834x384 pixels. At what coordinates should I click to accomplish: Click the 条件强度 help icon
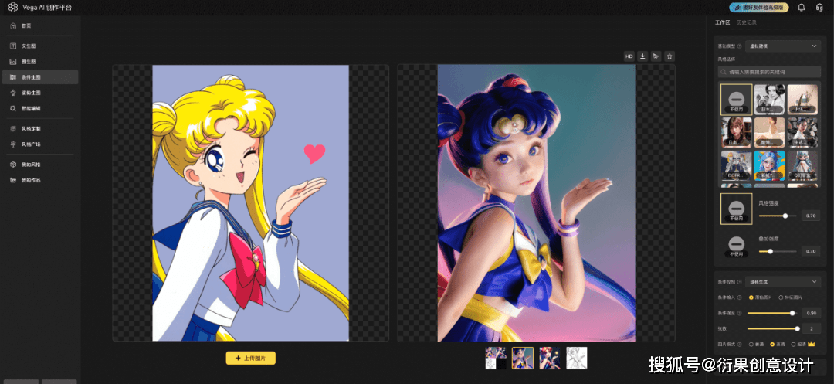740,313
